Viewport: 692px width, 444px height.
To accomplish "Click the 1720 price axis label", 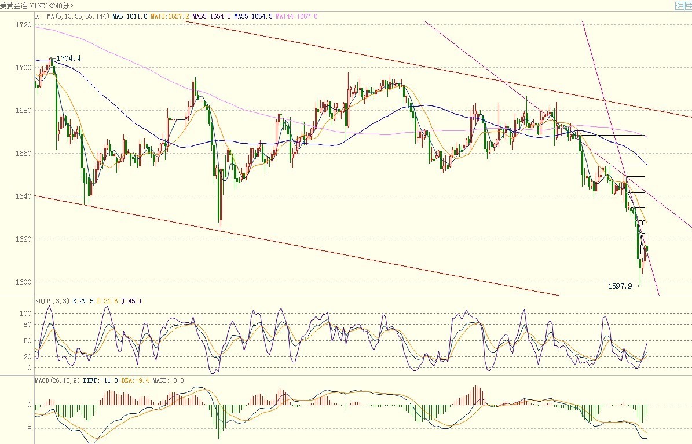I will pyautogui.click(x=24, y=25).
